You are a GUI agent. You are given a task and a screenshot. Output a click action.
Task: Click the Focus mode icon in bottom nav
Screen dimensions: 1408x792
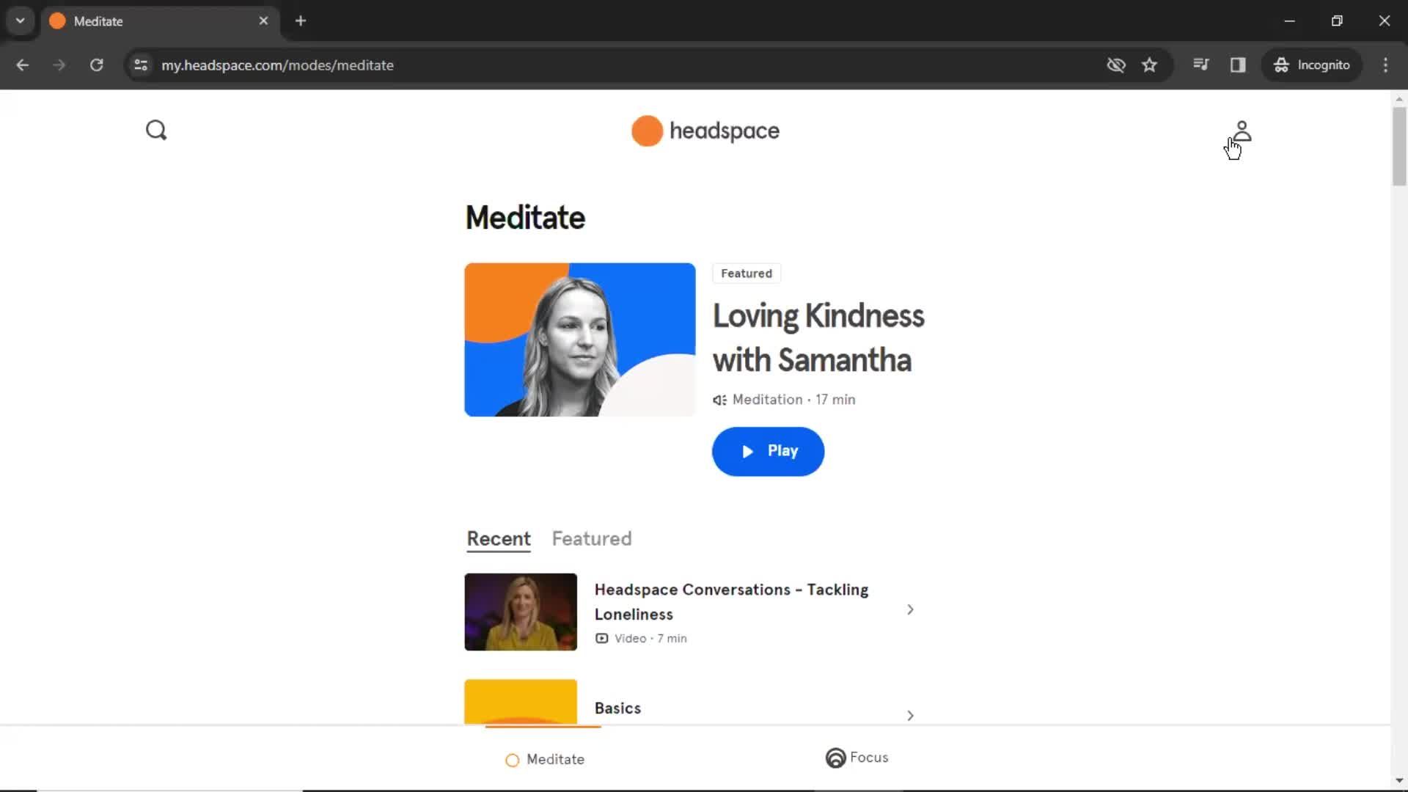pos(835,758)
